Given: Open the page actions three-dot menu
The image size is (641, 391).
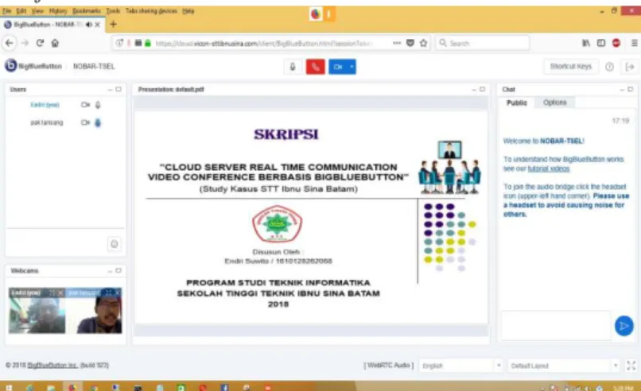Looking at the screenshot, I should 397,43.
